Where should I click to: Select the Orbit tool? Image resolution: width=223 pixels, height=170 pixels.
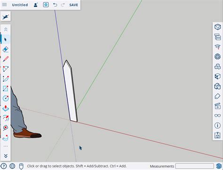pos(6,138)
